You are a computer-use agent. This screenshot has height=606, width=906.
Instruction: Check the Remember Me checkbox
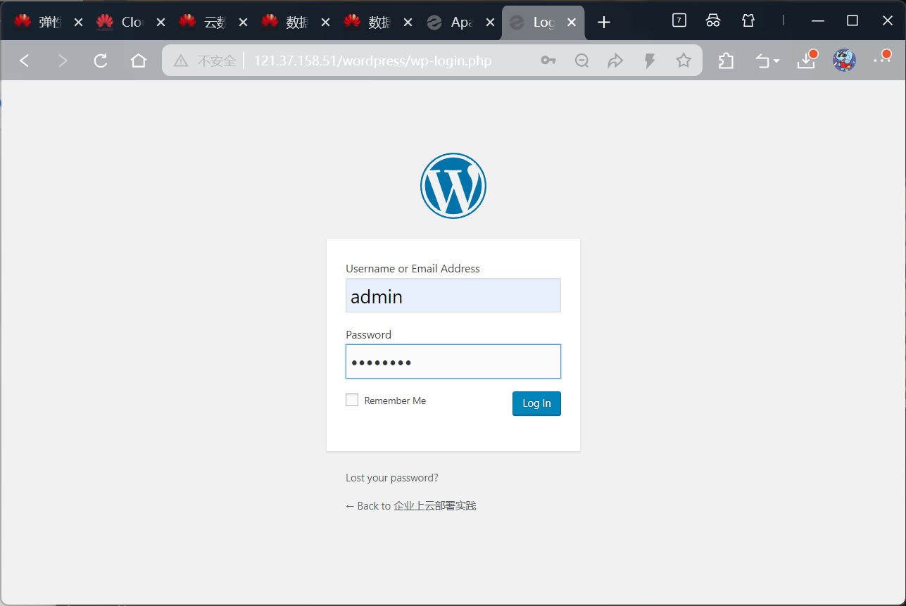(352, 400)
